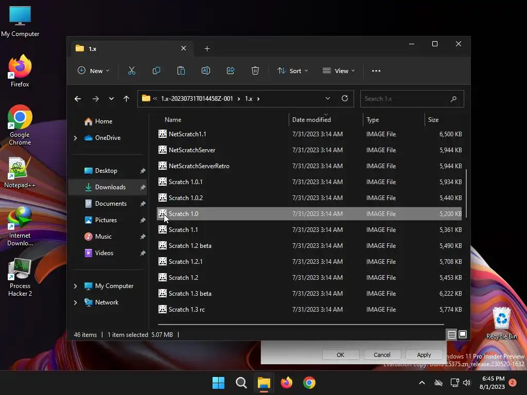Viewport: 527px width, 395px height.
Task: Open Internet Download Manager desktop icon
Action: (x=20, y=226)
